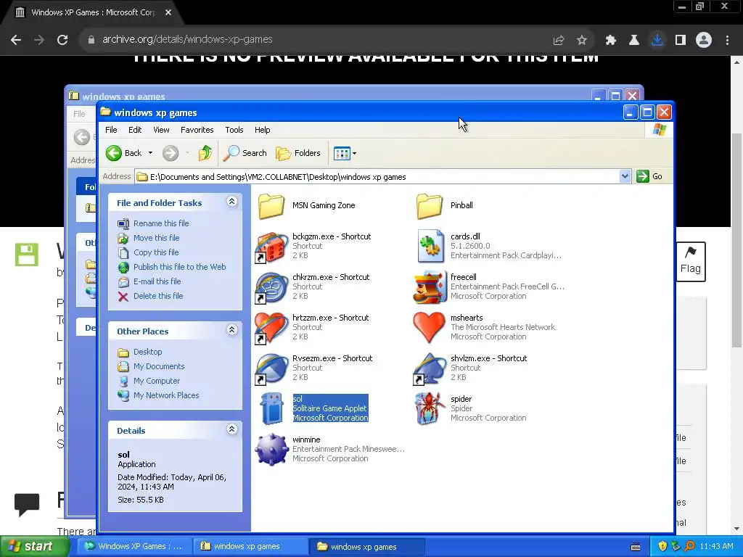743x557 pixels.
Task: Open the Edit menu
Action: (135, 130)
